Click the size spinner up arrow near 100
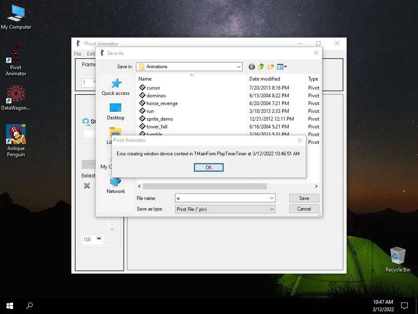 click(99, 238)
